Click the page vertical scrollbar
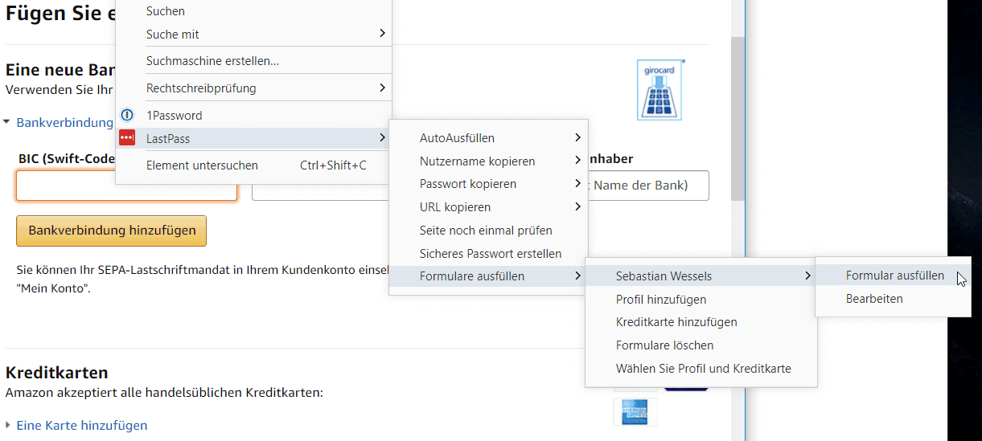This screenshot has height=441, width=982. coord(738,119)
